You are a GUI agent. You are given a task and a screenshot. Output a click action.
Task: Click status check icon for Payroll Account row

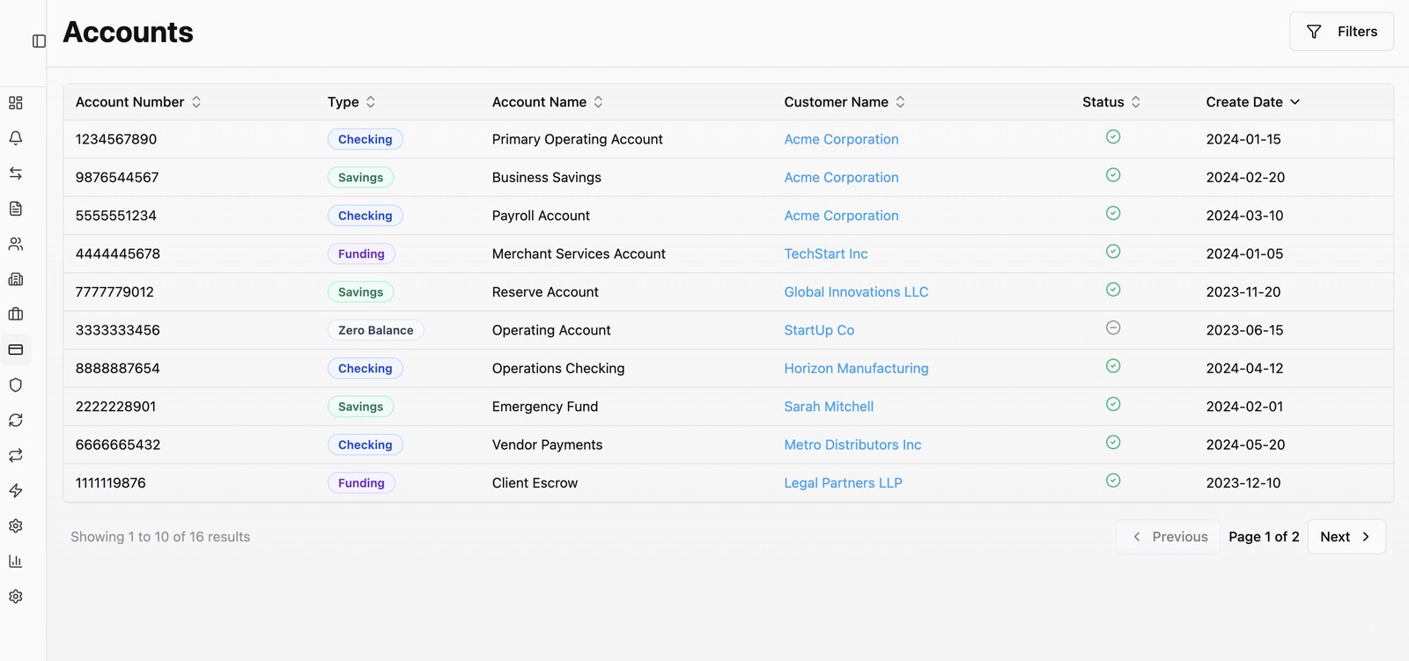click(1113, 213)
